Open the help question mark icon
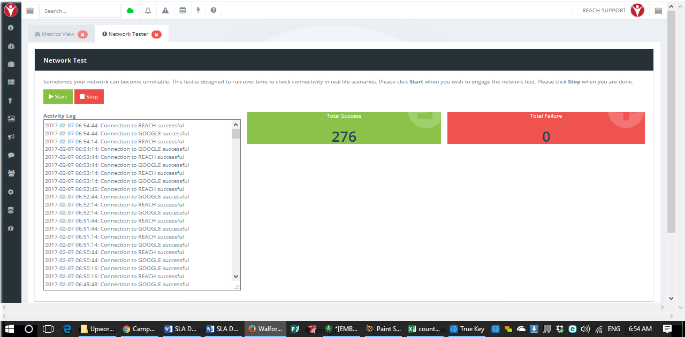The height and width of the screenshot is (337, 685). [214, 11]
